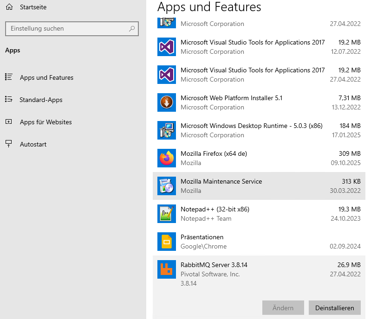
Task: Open Standard-Apps settings page
Action: pyautogui.click(x=41, y=100)
